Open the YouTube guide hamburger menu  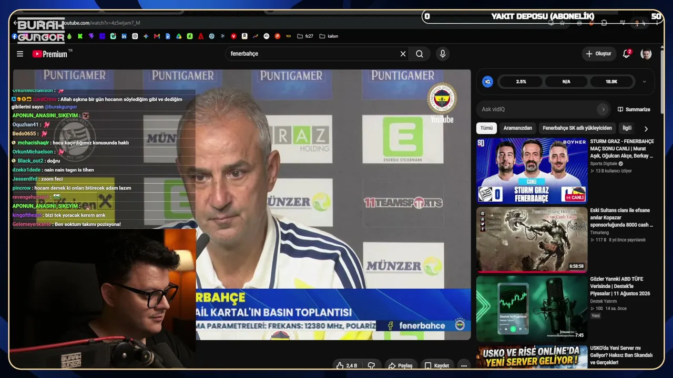click(x=20, y=54)
